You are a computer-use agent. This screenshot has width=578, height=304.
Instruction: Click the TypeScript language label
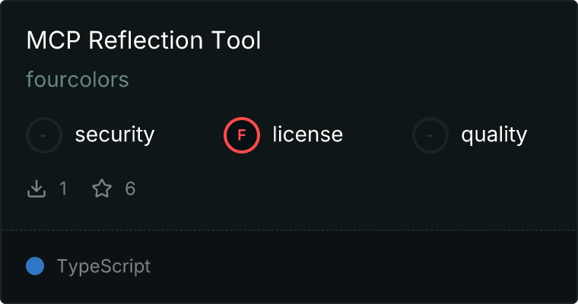tap(103, 267)
